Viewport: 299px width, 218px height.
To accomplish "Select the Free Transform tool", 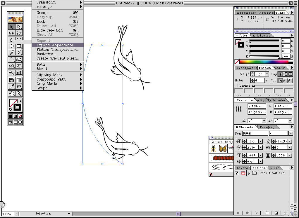I will 19,66.
